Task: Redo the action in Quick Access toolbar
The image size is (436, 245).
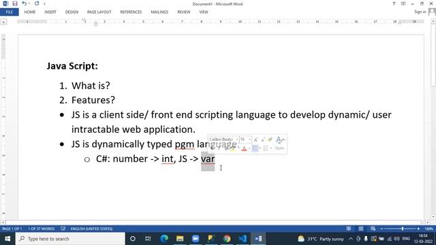Action: coord(37,3)
